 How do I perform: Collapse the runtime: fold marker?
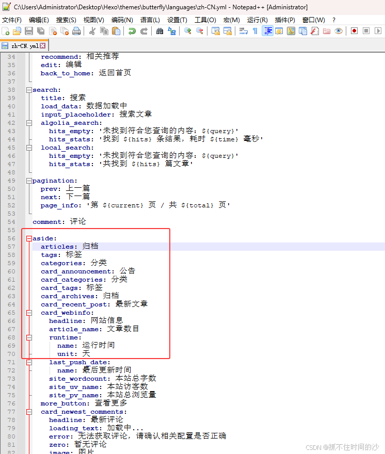(29, 337)
